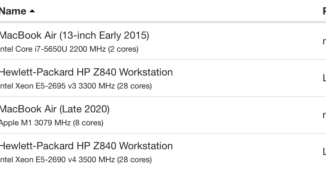
Task: Open the HP Z840 Workstation above Xeon E5-2690 v4
Action: click(x=86, y=146)
